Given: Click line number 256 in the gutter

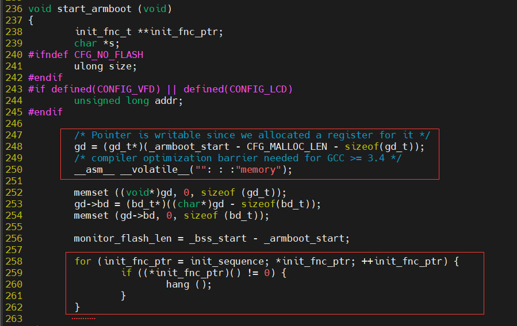Looking at the screenshot, I should click(13, 238).
